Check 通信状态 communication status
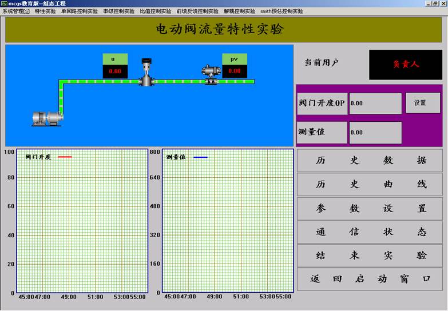 coord(370,232)
